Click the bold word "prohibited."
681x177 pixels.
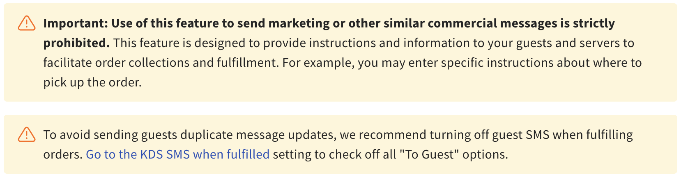tap(76, 43)
